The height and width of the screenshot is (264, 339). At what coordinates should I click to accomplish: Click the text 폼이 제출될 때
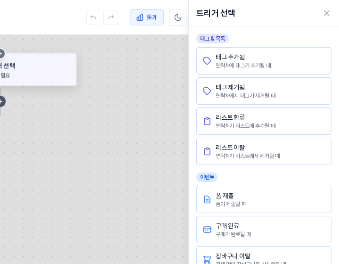coord(231,204)
